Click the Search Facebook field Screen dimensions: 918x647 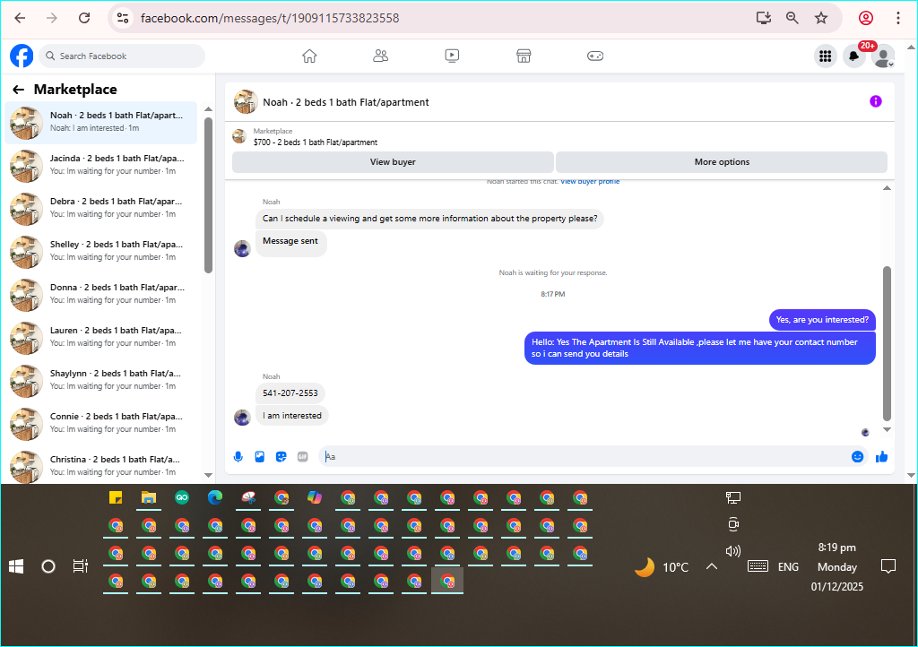tap(122, 56)
